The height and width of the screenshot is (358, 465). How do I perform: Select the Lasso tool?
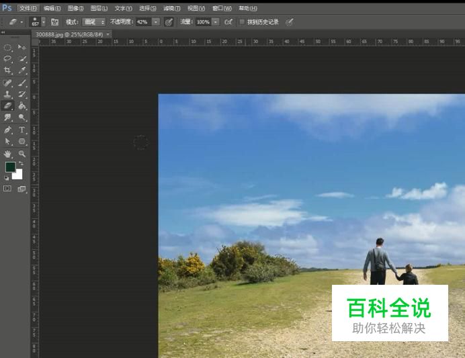point(8,59)
